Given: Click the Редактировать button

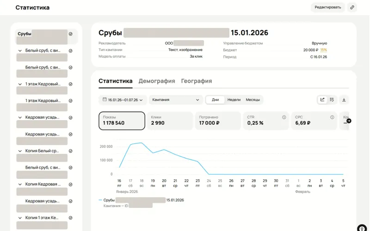Looking at the screenshot, I should point(327,7).
